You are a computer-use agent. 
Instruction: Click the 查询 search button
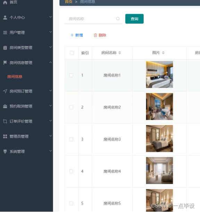point(134,19)
